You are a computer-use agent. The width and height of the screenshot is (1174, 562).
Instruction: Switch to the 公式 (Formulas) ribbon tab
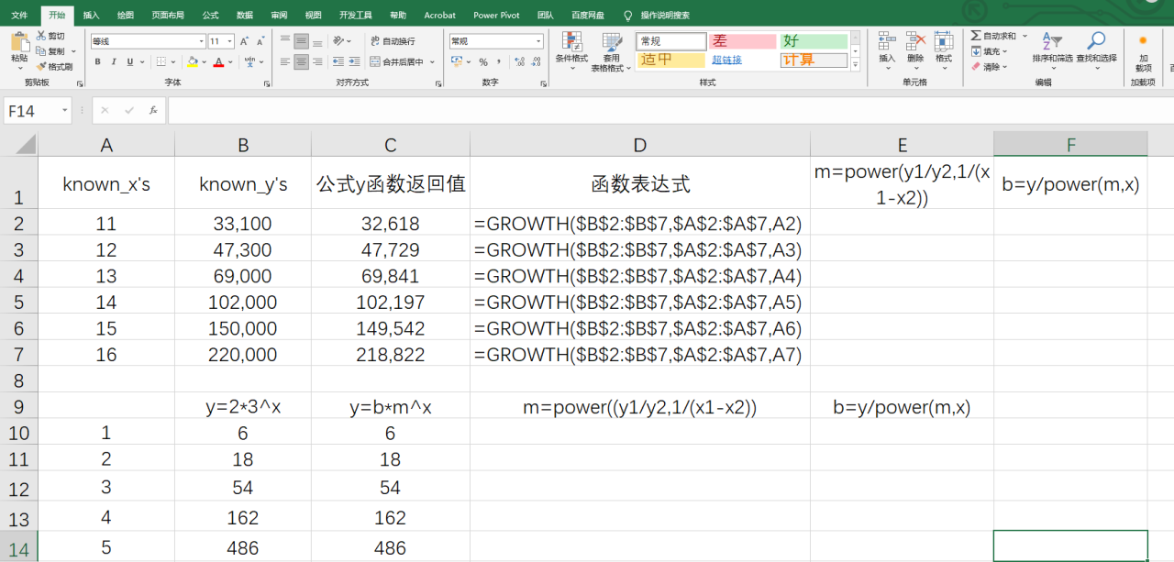pos(210,16)
